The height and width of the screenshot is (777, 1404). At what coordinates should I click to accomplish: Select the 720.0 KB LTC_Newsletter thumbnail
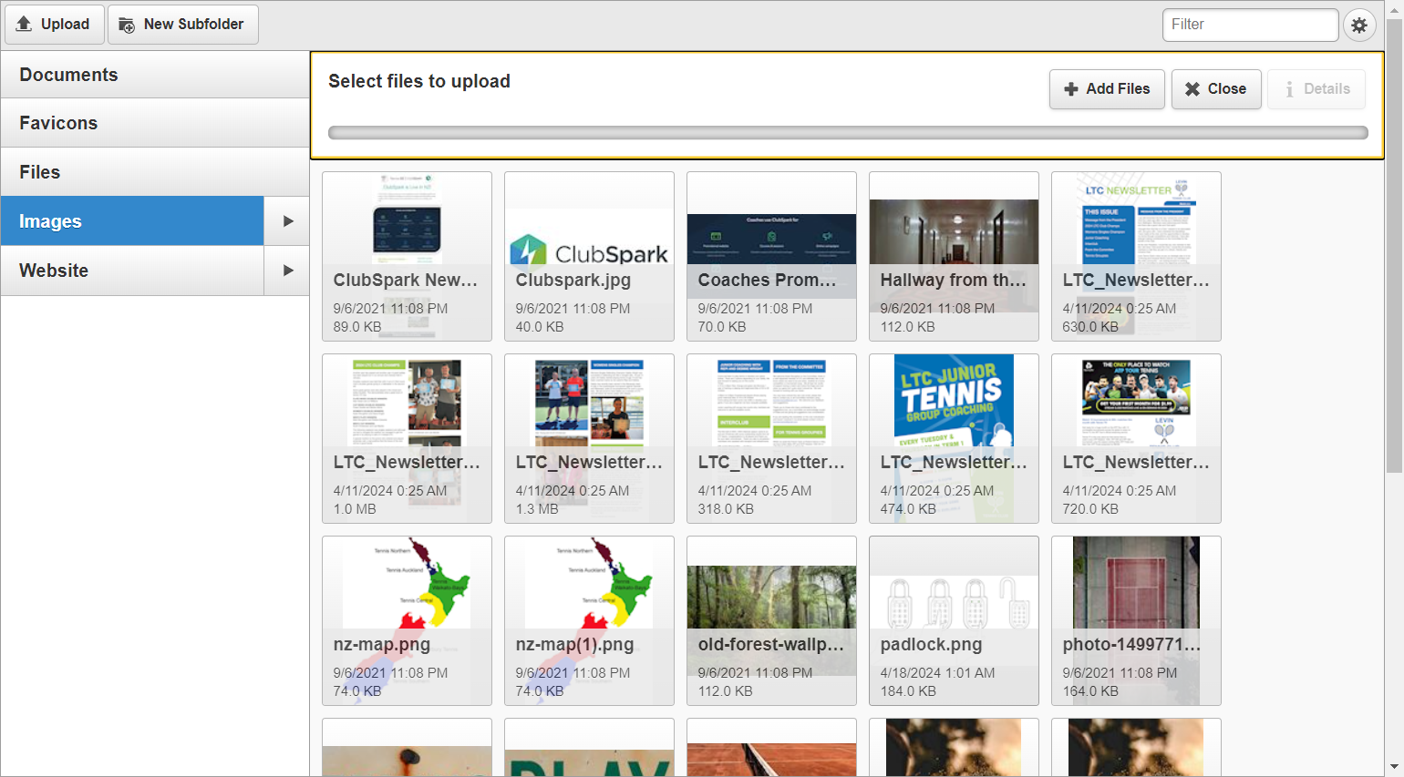point(1136,439)
